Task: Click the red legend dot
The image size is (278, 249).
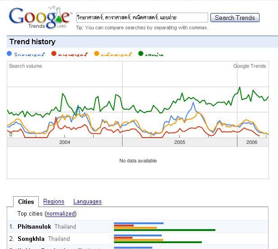Action: [54, 53]
